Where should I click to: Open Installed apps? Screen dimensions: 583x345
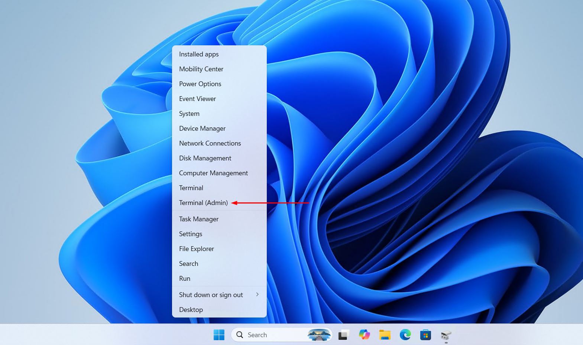point(219,54)
